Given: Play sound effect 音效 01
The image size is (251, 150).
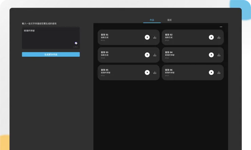Looking at the screenshot, I should (x=147, y=37).
